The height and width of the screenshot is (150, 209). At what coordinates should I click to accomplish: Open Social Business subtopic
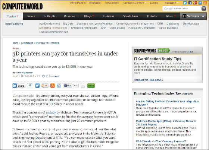(168, 28)
